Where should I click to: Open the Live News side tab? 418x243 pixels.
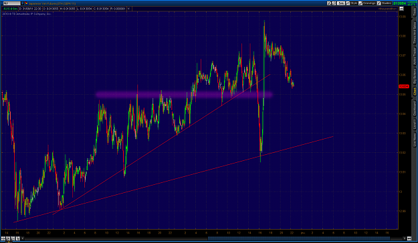[x=415, y=140]
